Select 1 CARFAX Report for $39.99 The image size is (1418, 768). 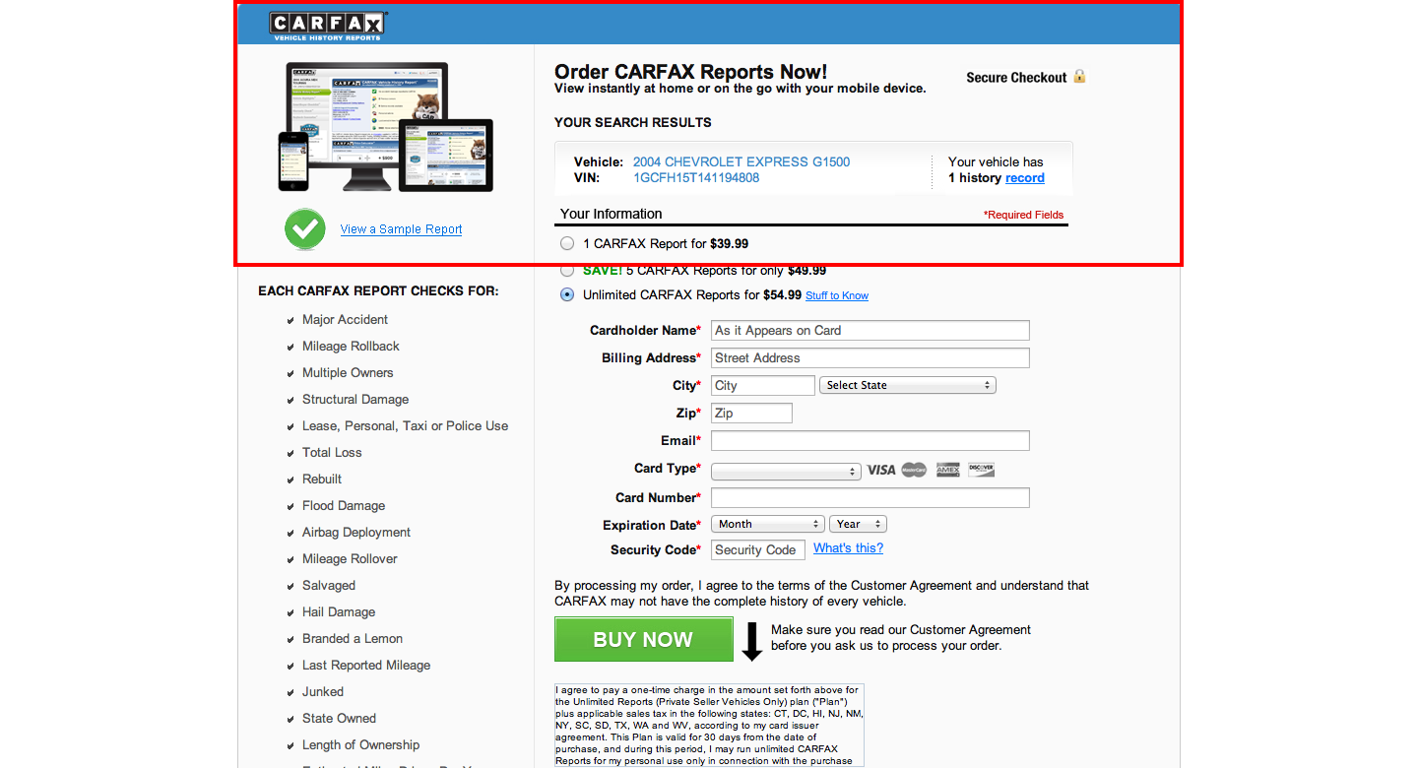point(566,243)
